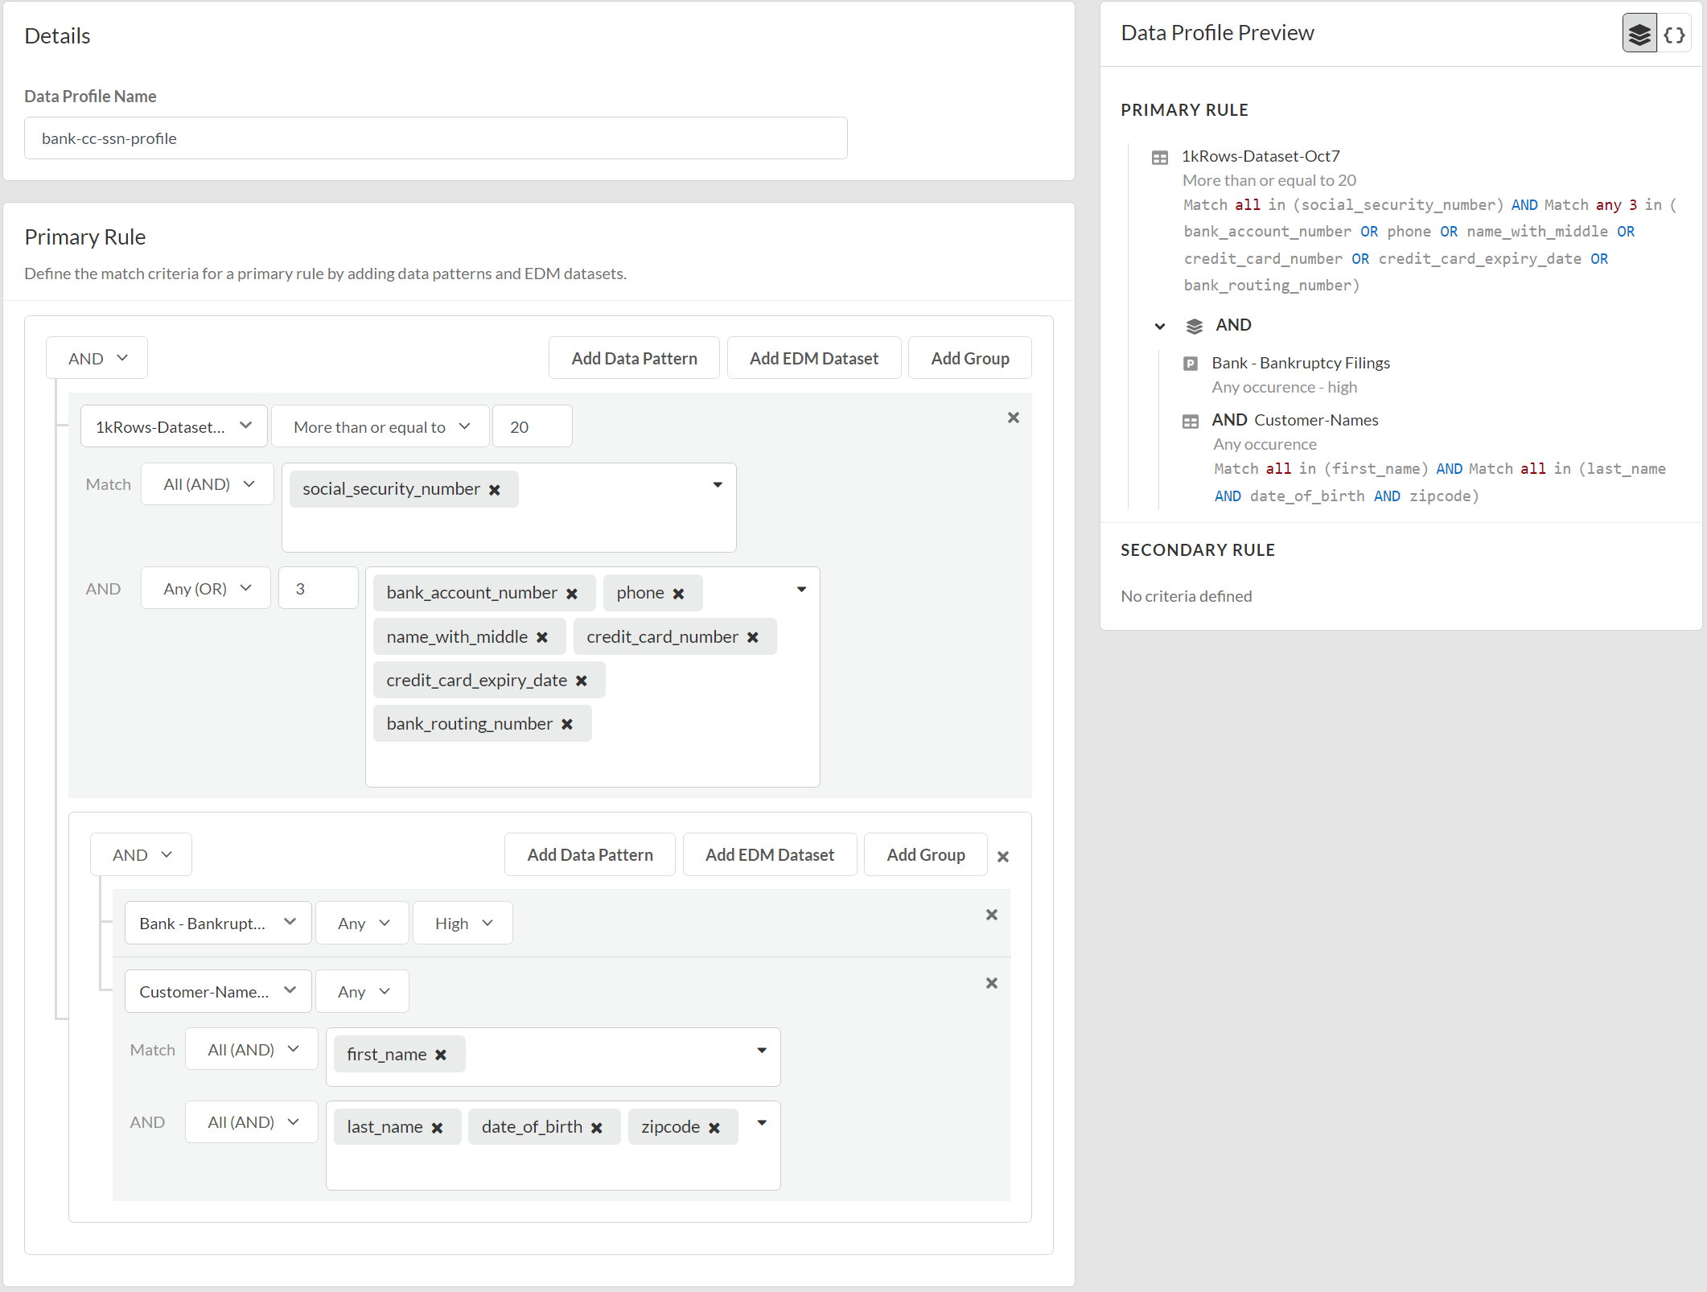
Task: Remove bank_routing_number tag
Action: pos(566,724)
